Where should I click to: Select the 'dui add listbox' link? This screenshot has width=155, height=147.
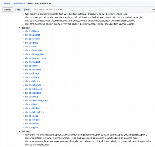point(32,108)
